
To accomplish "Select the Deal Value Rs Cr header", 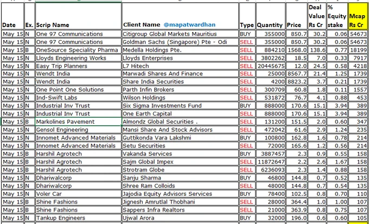I will click(x=317, y=16).
